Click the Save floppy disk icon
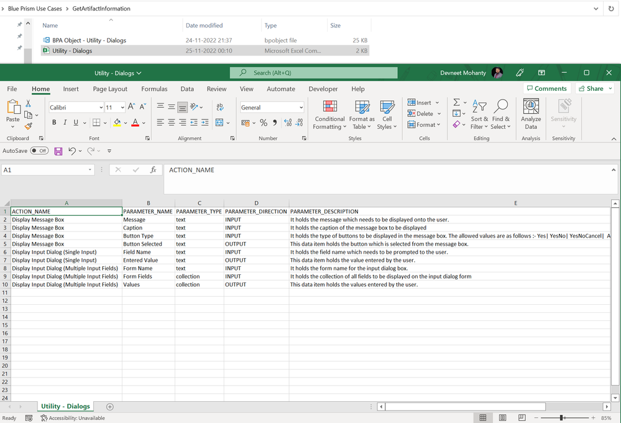 [58, 151]
